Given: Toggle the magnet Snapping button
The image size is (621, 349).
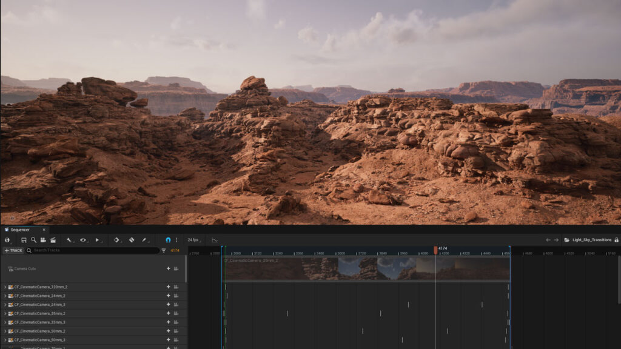Looking at the screenshot, I should click(168, 240).
